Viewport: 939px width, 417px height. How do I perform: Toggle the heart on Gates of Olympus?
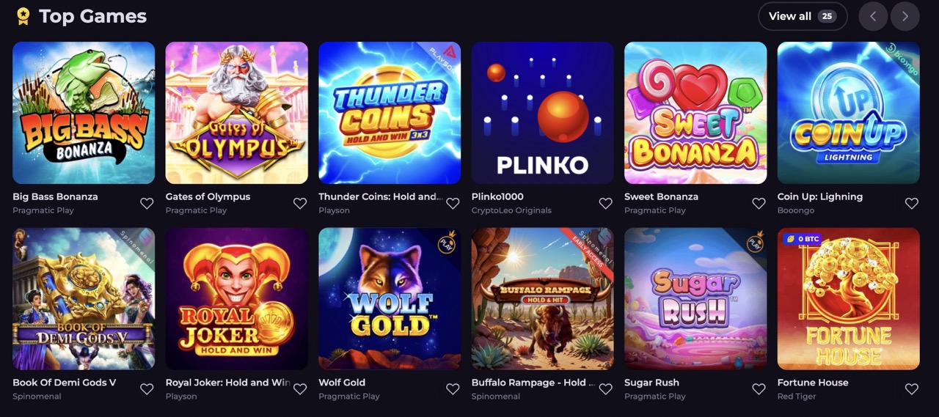300,203
